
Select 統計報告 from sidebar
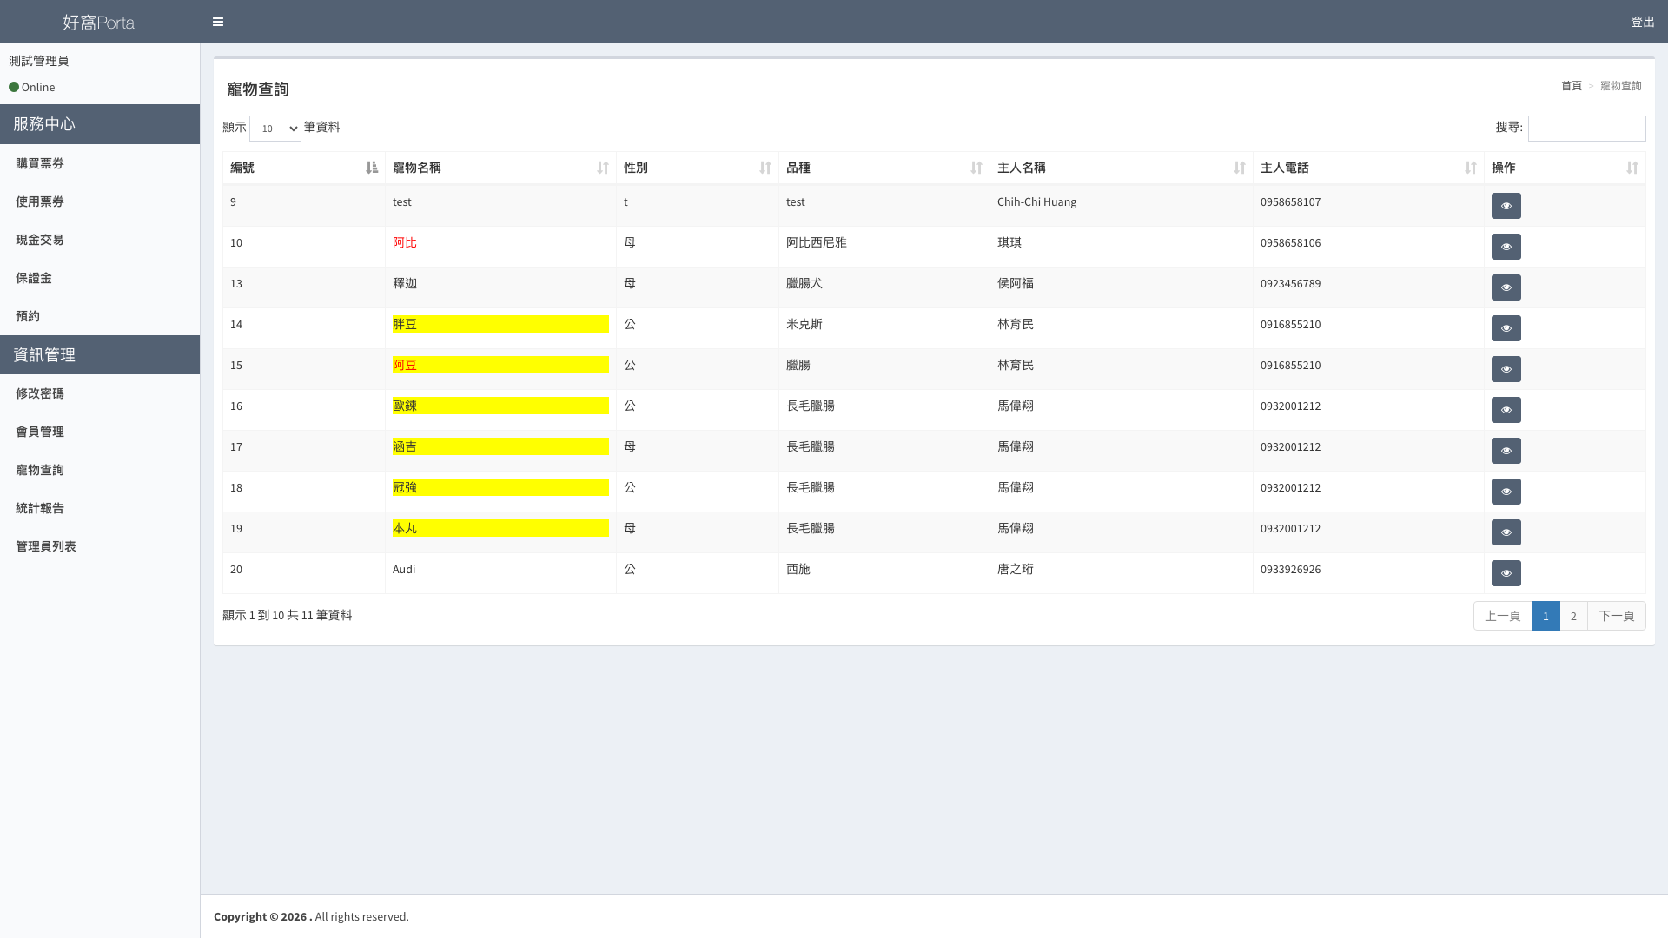pos(40,508)
